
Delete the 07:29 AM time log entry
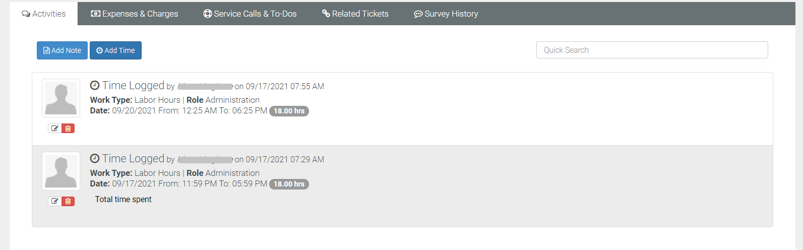click(68, 202)
